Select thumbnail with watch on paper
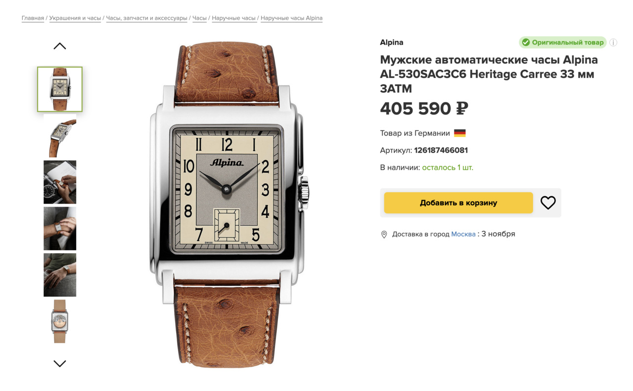The image size is (633, 391). click(x=60, y=182)
